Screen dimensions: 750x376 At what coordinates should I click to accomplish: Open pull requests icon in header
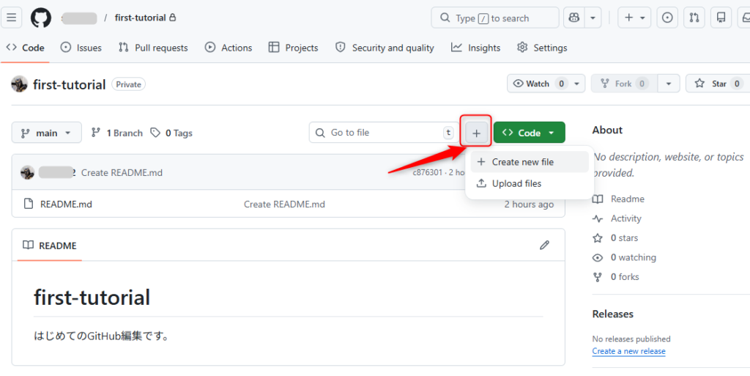694,18
